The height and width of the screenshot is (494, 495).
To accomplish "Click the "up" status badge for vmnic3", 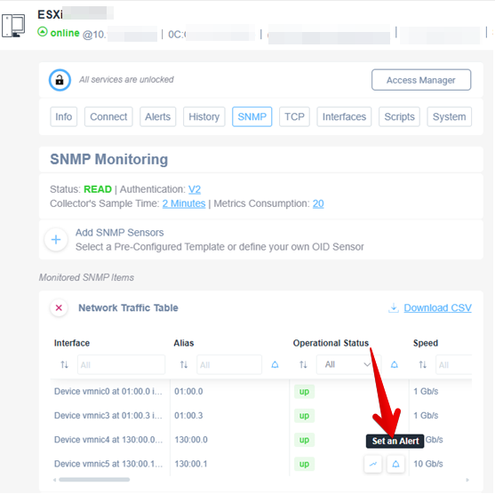I will pyautogui.click(x=304, y=416).
